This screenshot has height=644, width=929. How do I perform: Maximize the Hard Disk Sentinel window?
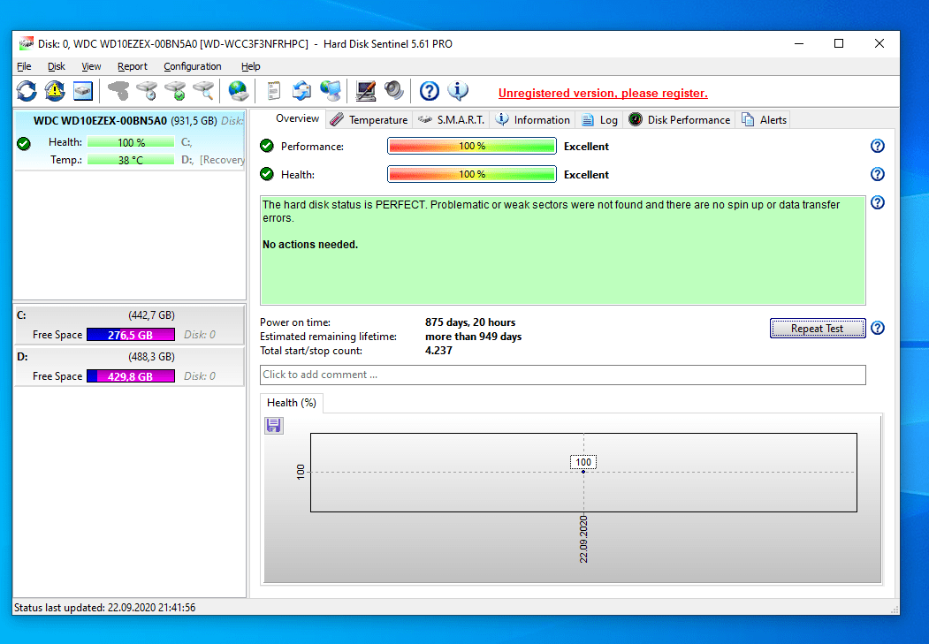tap(838, 43)
